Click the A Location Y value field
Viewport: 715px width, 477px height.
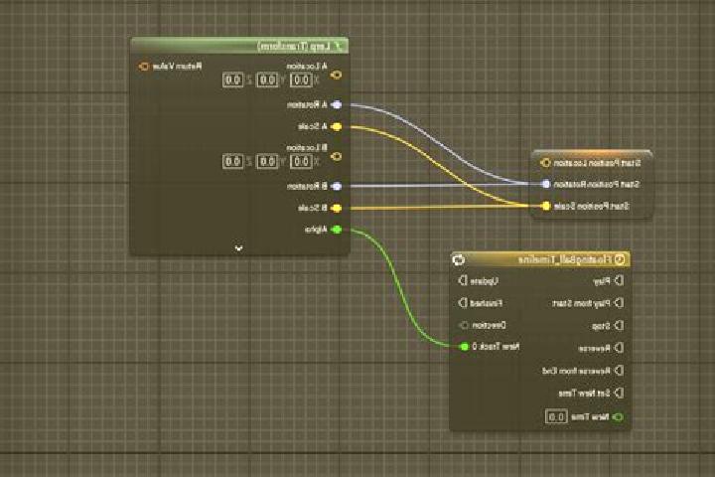coord(267,79)
